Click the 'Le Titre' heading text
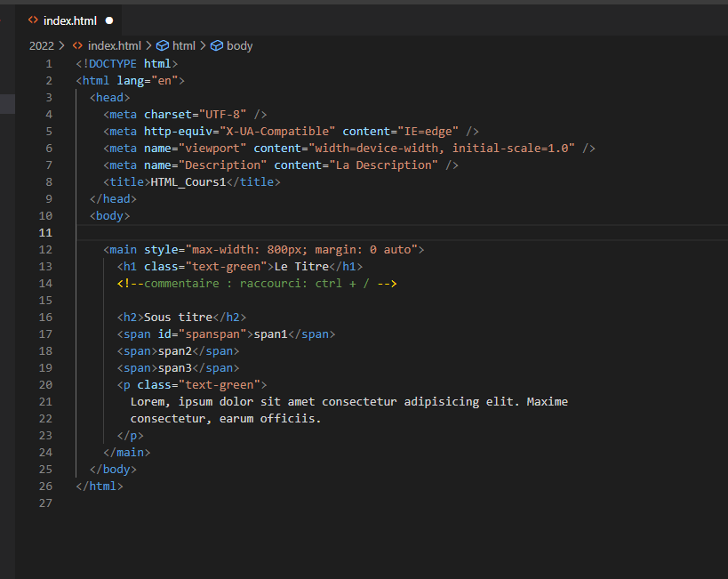The image size is (728, 579). tap(301, 266)
